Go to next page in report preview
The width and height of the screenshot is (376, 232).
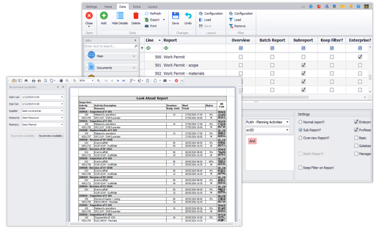(x=118, y=80)
